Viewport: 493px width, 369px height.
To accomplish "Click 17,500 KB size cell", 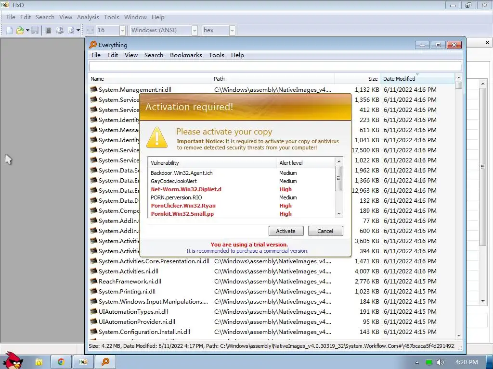I will coord(365,150).
